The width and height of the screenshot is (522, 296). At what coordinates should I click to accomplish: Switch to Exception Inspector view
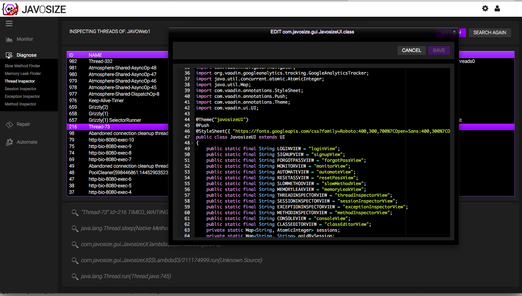[22, 96]
